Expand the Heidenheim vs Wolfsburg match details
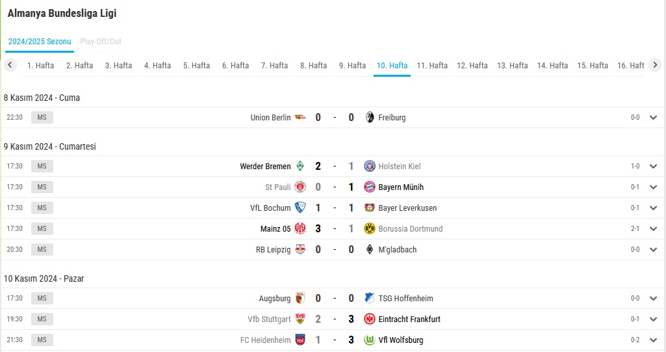The width and height of the screenshot is (666, 352). point(653,340)
